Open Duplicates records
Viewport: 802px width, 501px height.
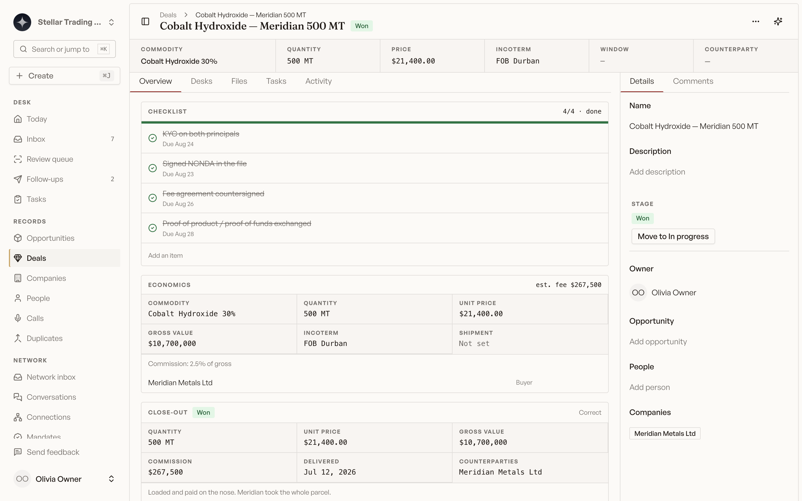tap(65, 338)
